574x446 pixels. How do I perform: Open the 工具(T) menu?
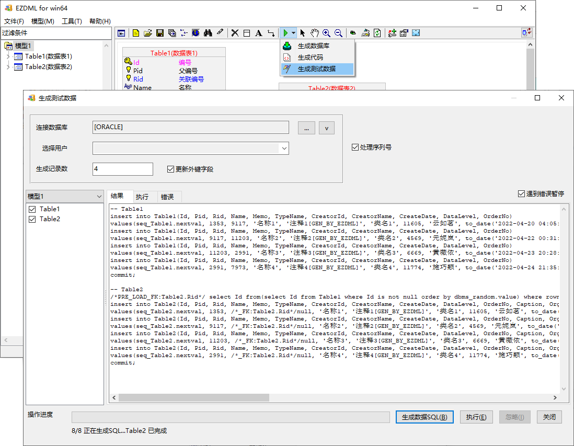point(72,21)
